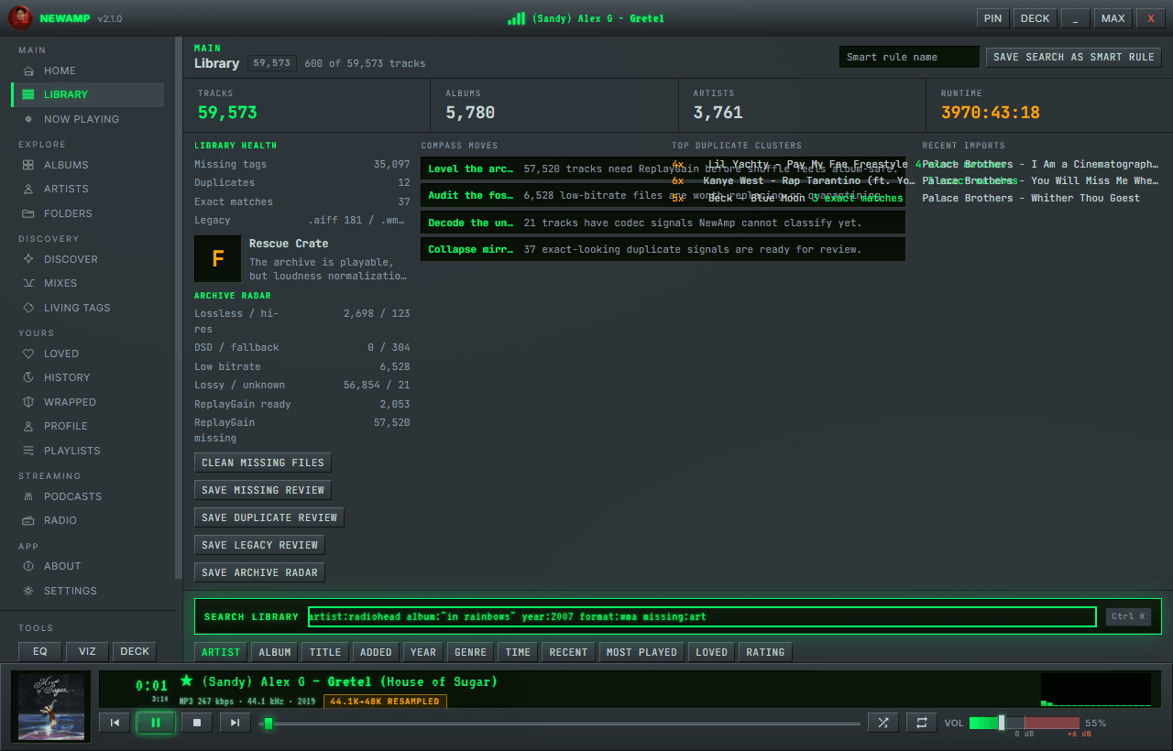Screen dimensions: 1173x751
Task: Toggle the loved star for Gretel
Action: pos(187,680)
